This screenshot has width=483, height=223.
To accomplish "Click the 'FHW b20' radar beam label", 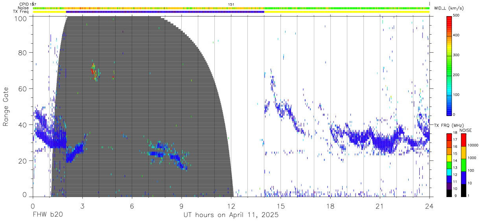I will pyautogui.click(x=47, y=215).
